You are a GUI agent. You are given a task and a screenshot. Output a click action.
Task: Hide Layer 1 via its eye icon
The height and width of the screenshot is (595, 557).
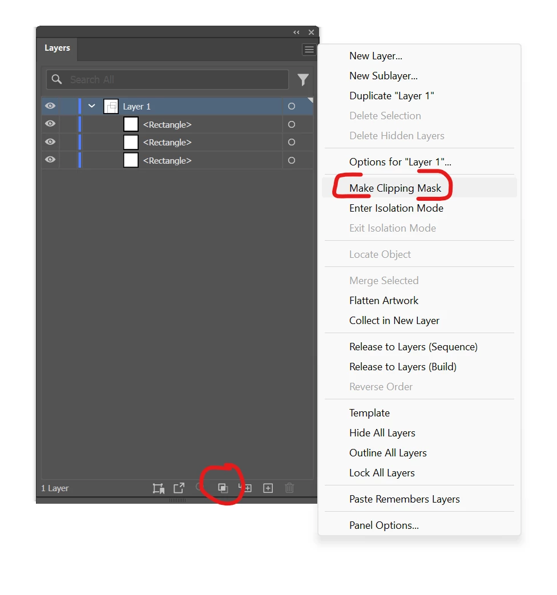pos(50,106)
